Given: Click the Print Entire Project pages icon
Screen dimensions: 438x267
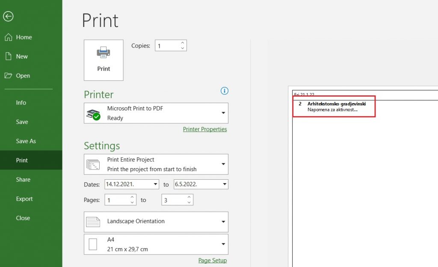Looking at the screenshot, I should pyautogui.click(x=93, y=164).
